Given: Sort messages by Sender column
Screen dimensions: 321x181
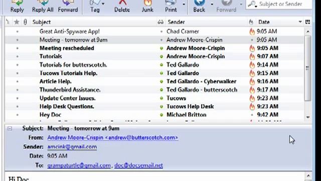Looking at the screenshot, I should [x=206, y=22].
